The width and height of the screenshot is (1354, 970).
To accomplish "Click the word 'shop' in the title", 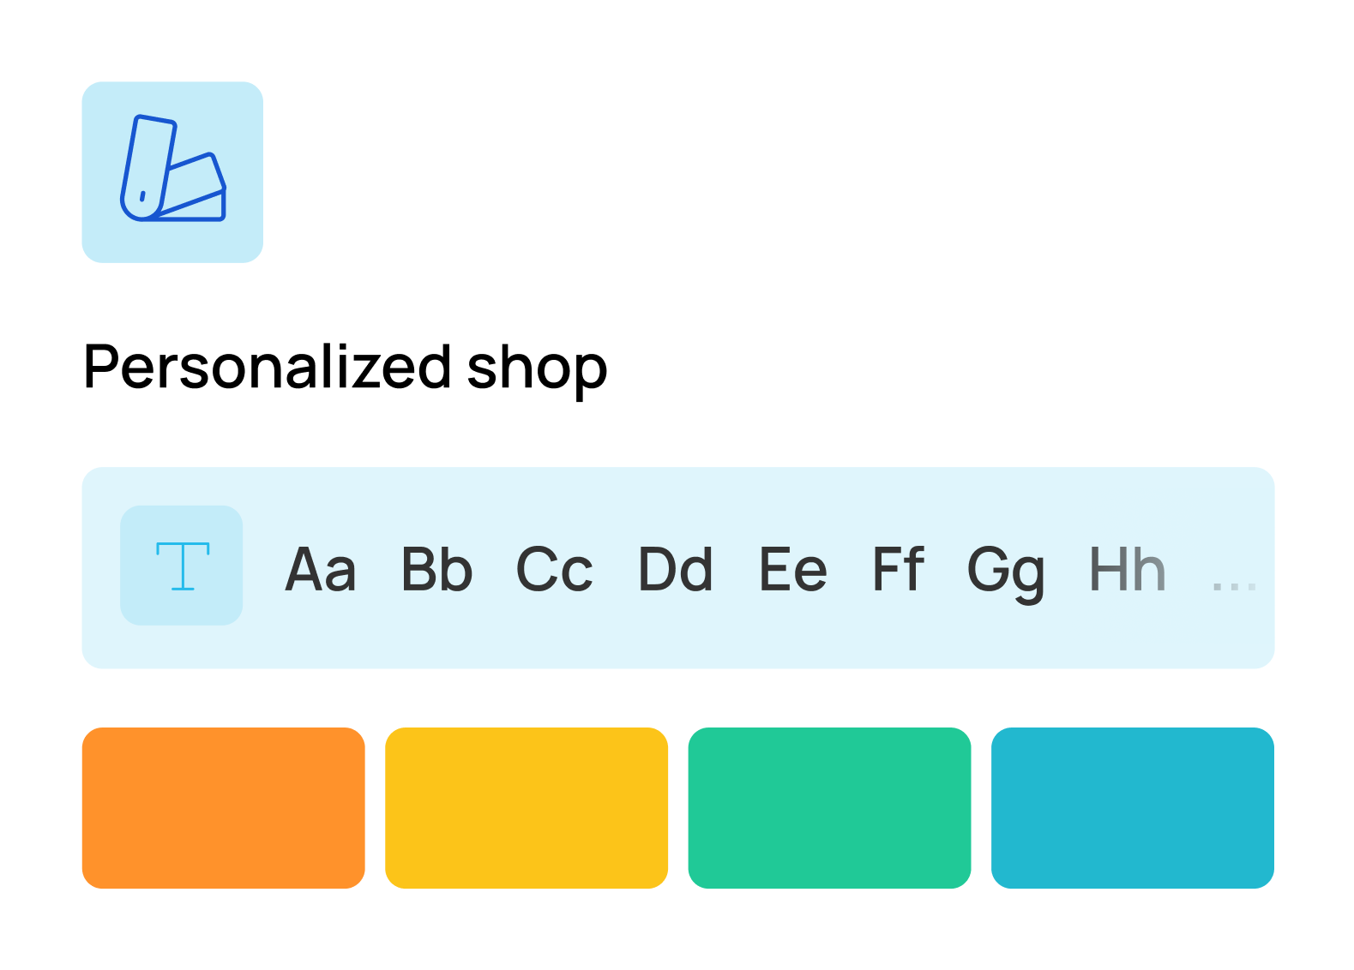I will [538, 370].
